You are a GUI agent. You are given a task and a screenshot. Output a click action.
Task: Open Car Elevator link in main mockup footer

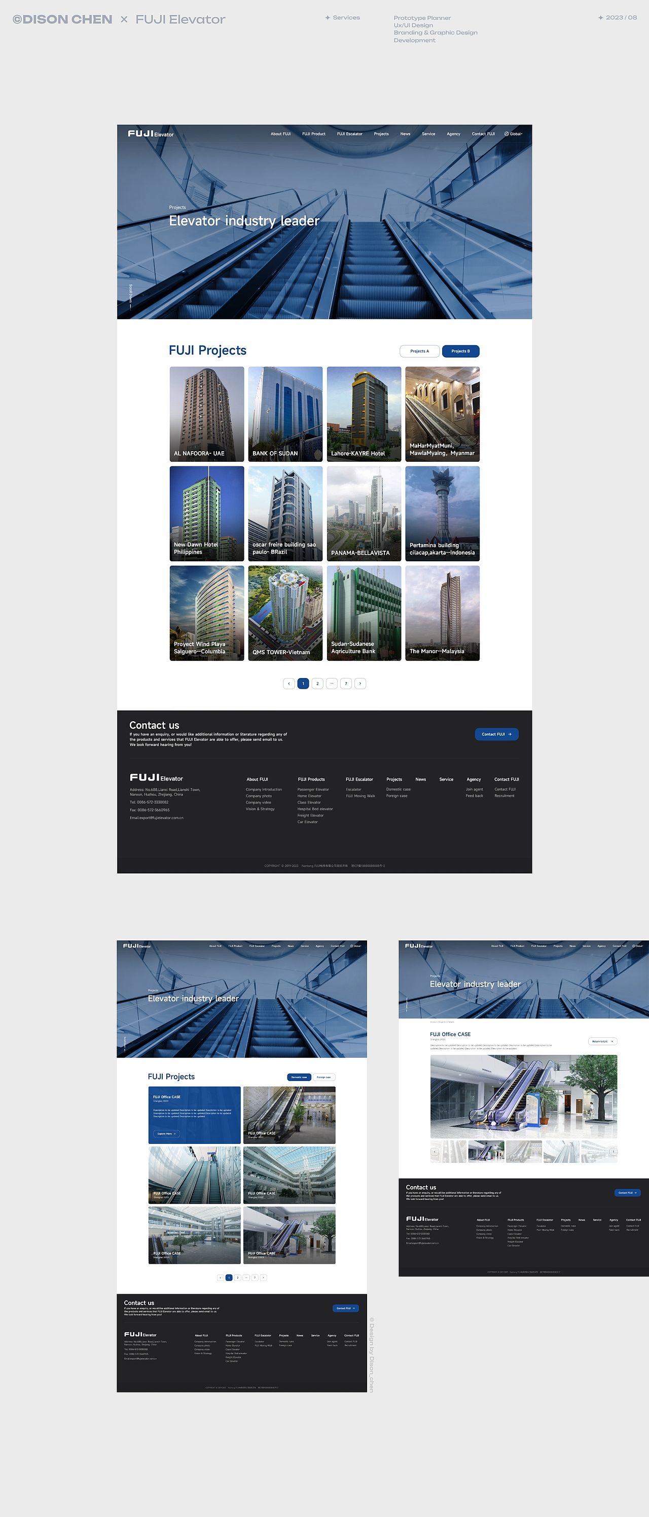(308, 822)
